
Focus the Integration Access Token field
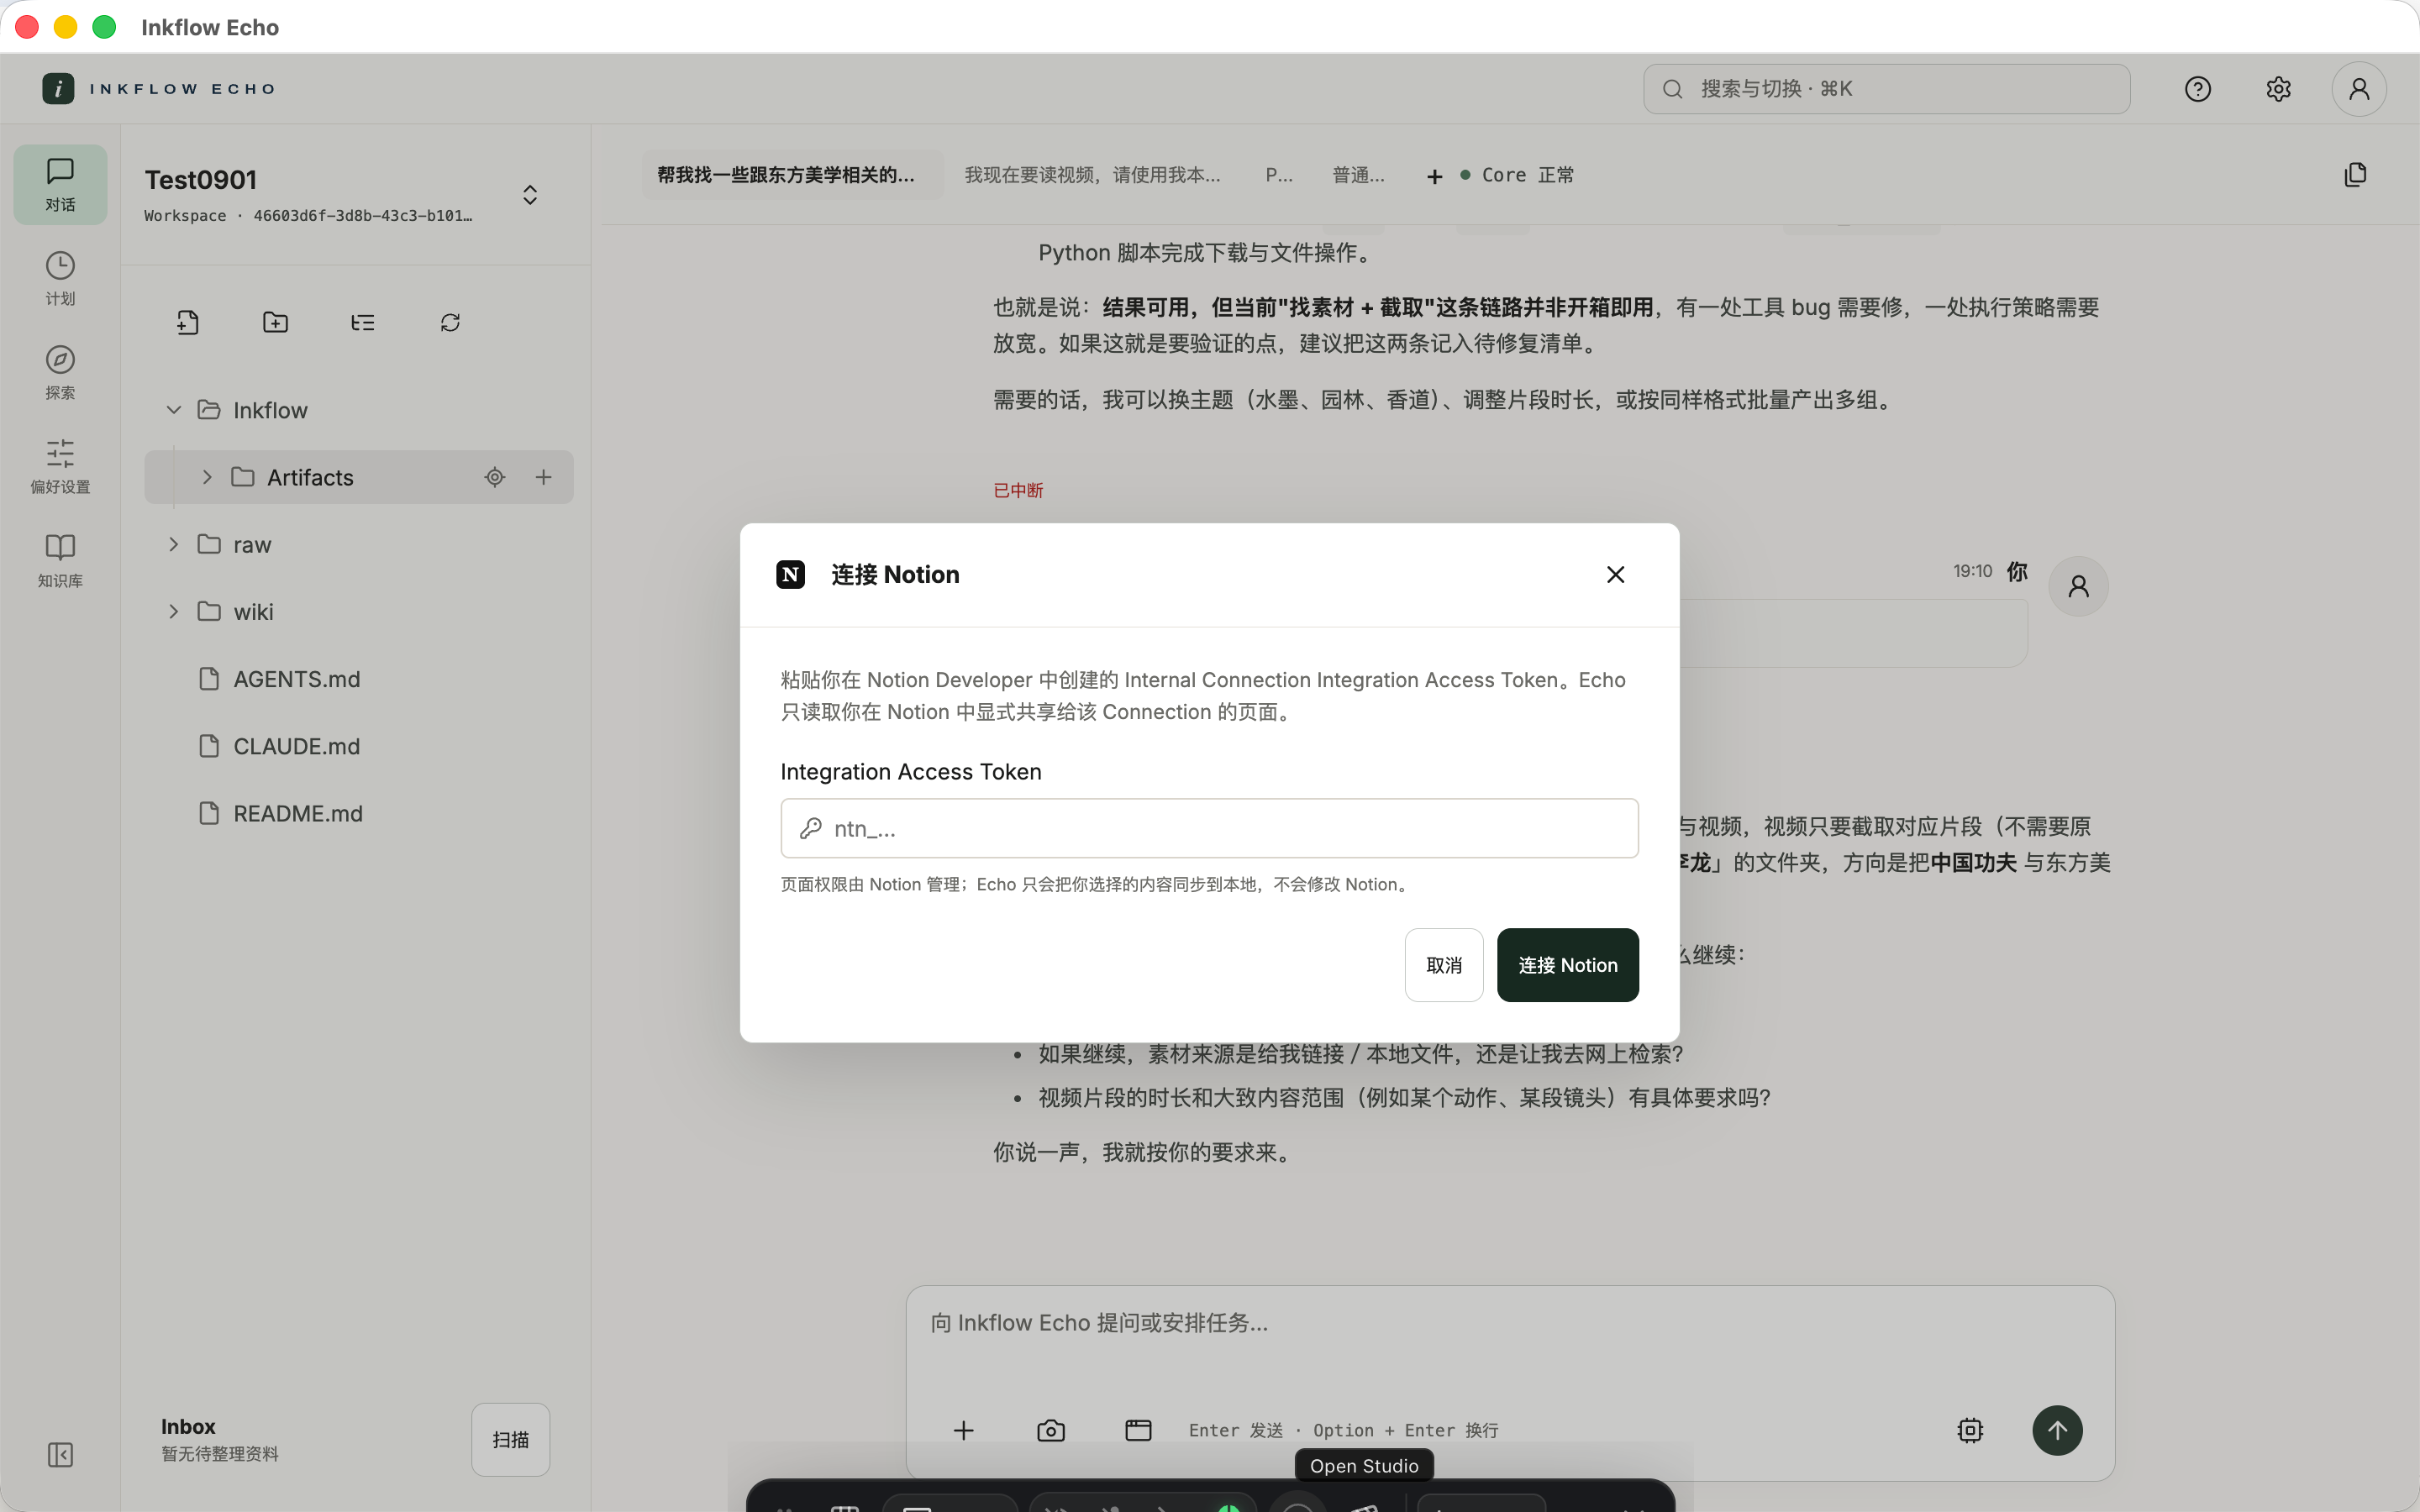[x=1209, y=828]
